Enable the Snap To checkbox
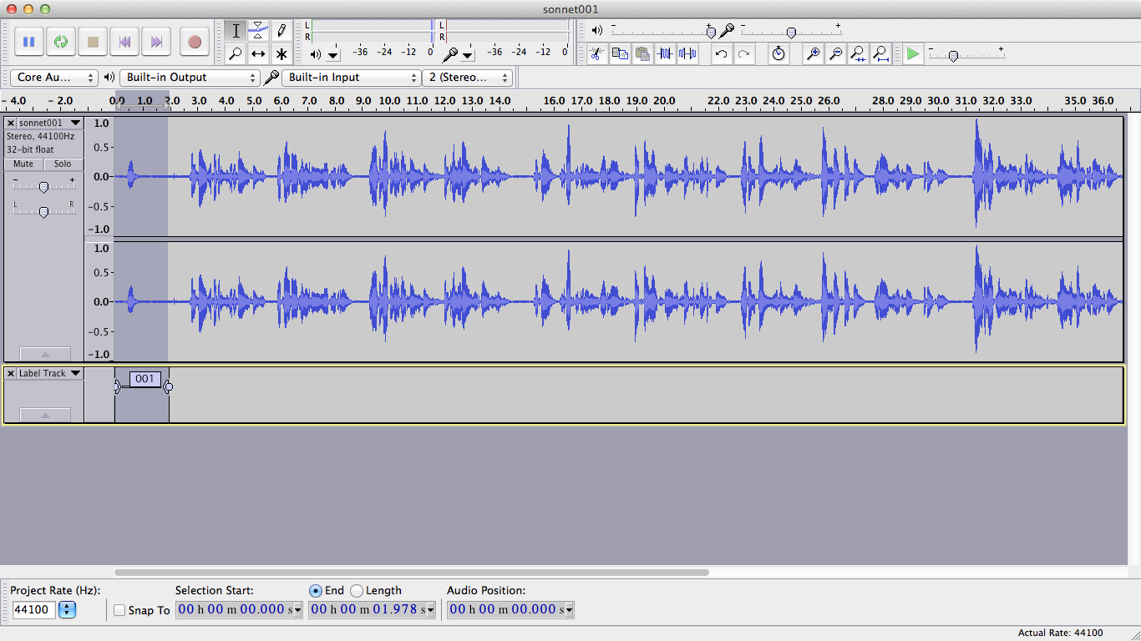Viewport: 1141px width, 641px height. [x=119, y=610]
